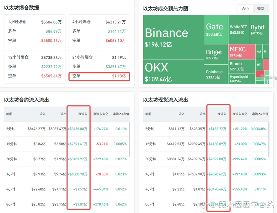Open the Bybit $42.95亿 tile
The height and width of the screenshot is (213, 277).
click(259, 29)
